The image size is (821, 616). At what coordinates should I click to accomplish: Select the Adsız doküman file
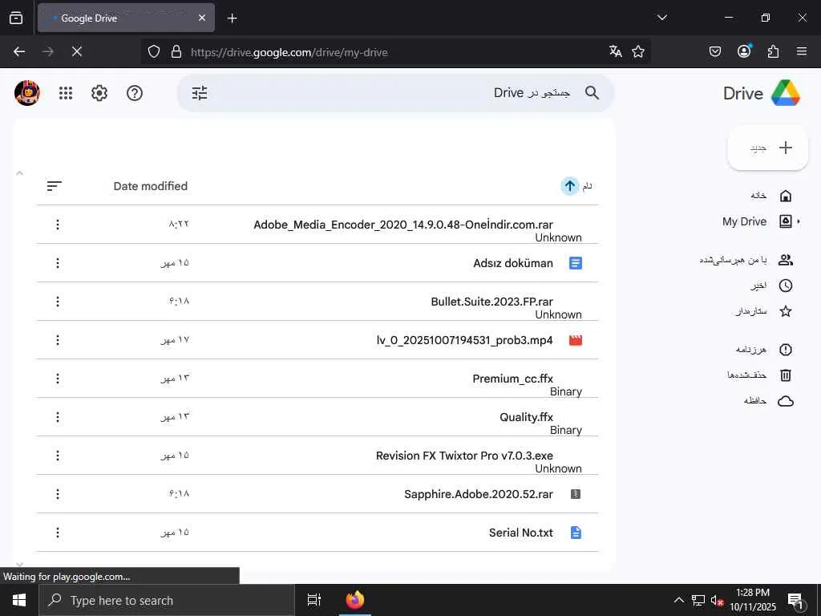(x=317, y=263)
